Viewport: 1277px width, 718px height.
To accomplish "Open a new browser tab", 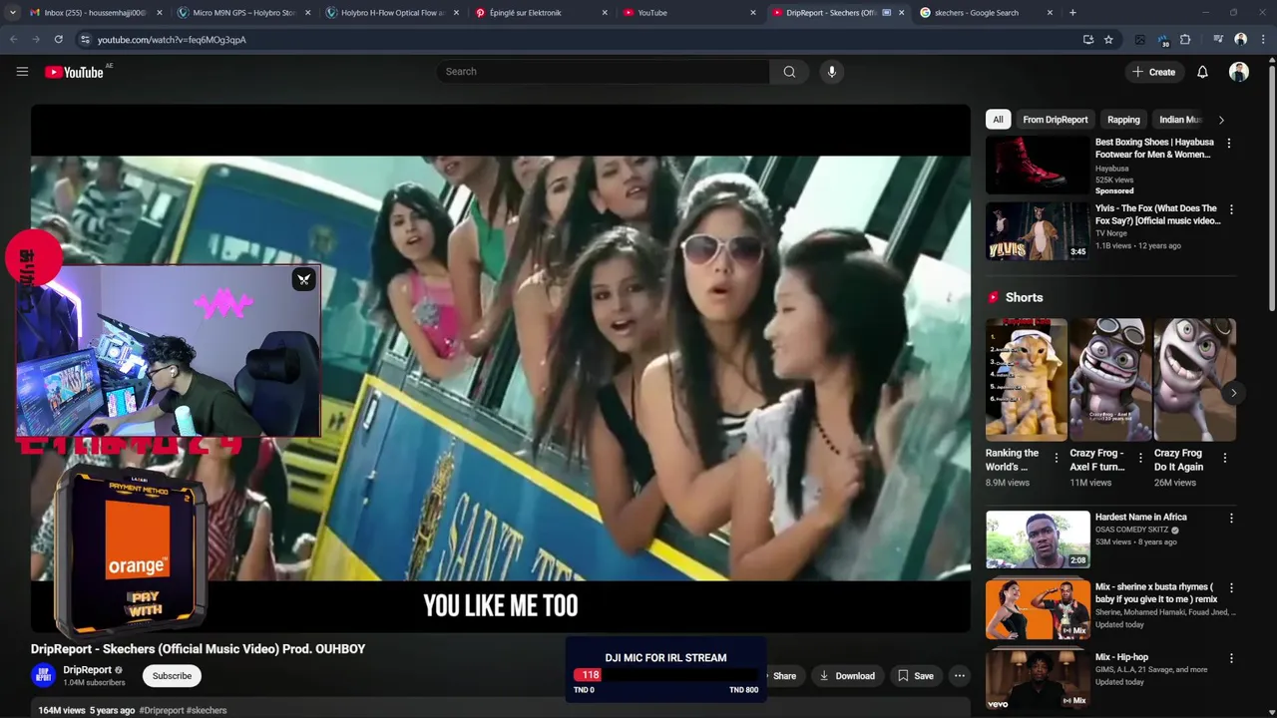I will pyautogui.click(x=1072, y=13).
